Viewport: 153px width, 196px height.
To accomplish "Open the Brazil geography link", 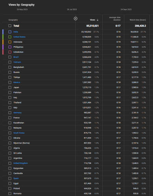I will [x=16, y=57].
